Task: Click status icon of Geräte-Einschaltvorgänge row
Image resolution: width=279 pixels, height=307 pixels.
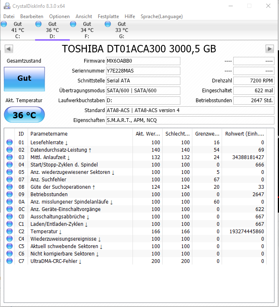Action: tap(9, 209)
